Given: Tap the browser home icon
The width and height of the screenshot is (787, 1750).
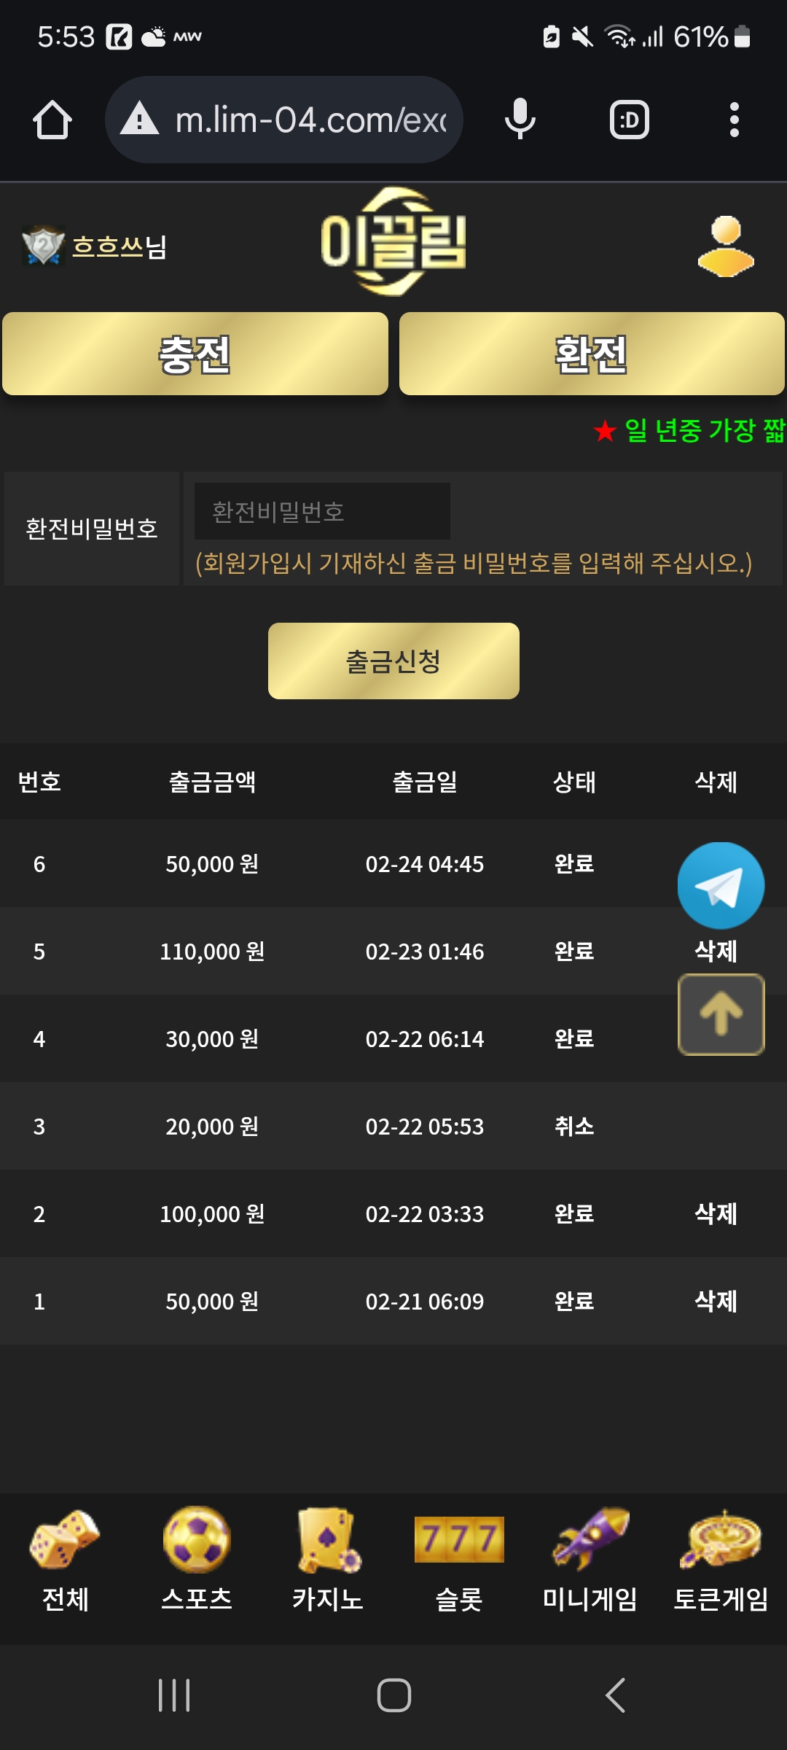Looking at the screenshot, I should [x=52, y=120].
